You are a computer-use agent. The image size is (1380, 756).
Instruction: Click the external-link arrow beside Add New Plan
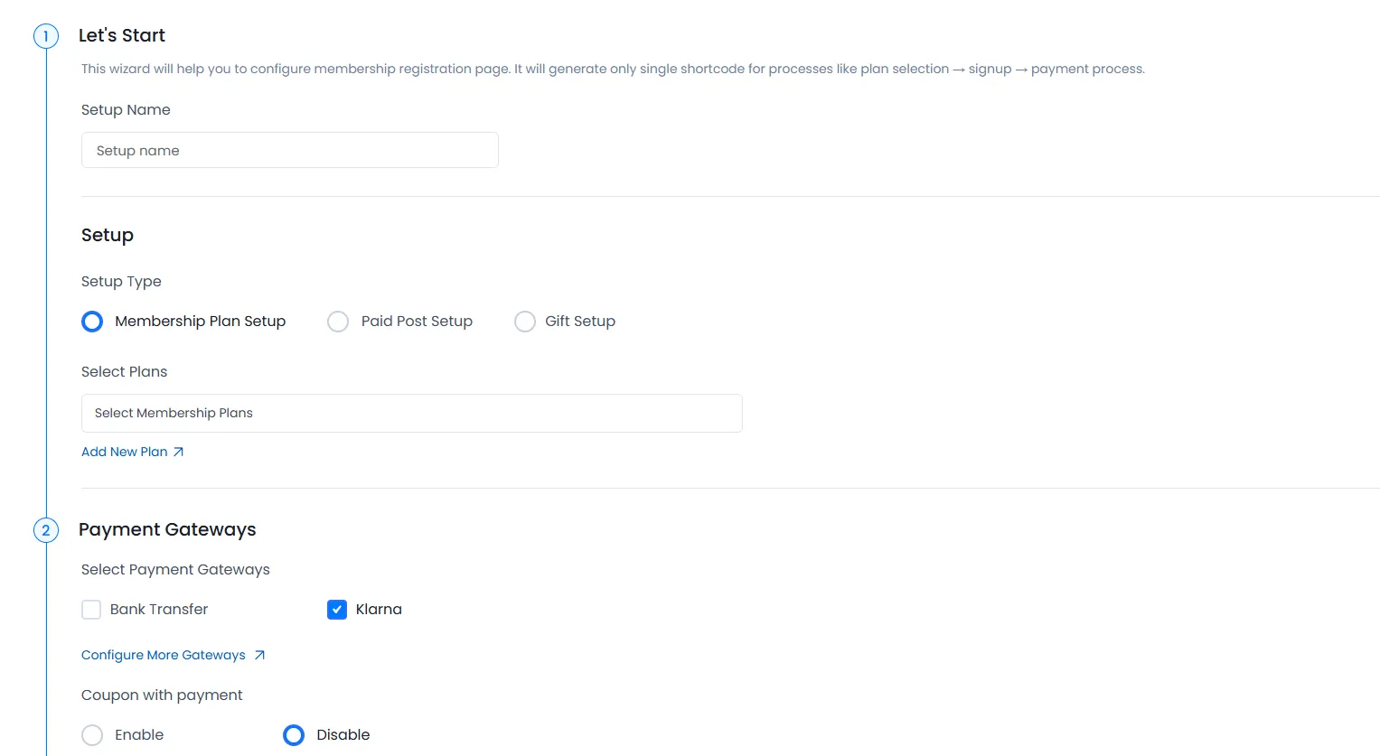tap(178, 451)
